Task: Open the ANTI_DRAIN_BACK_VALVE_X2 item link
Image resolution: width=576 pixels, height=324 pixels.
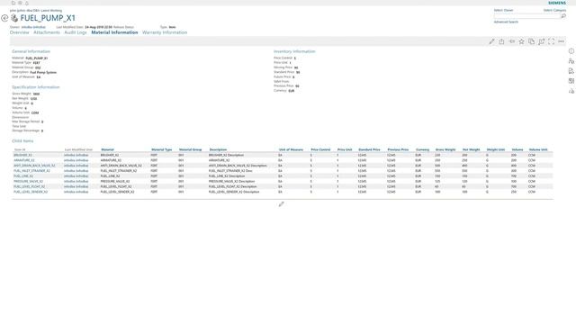Action: point(34,166)
